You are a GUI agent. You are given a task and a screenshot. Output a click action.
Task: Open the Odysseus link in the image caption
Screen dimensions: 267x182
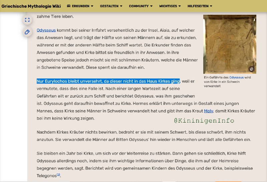pyautogui.click(x=236, y=77)
